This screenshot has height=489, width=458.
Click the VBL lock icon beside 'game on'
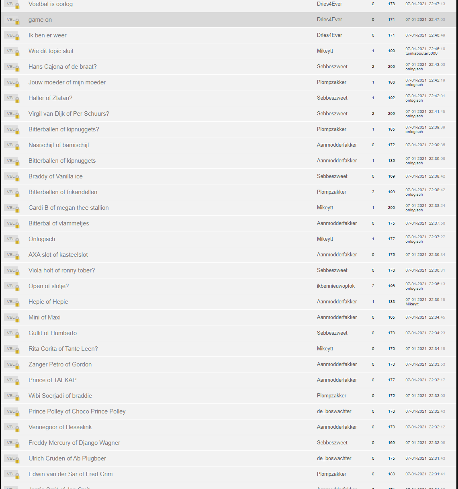click(12, 20)
